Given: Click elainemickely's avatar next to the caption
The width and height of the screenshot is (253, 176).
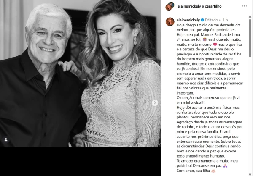Looking at the screenshot, I should [170, 22].
